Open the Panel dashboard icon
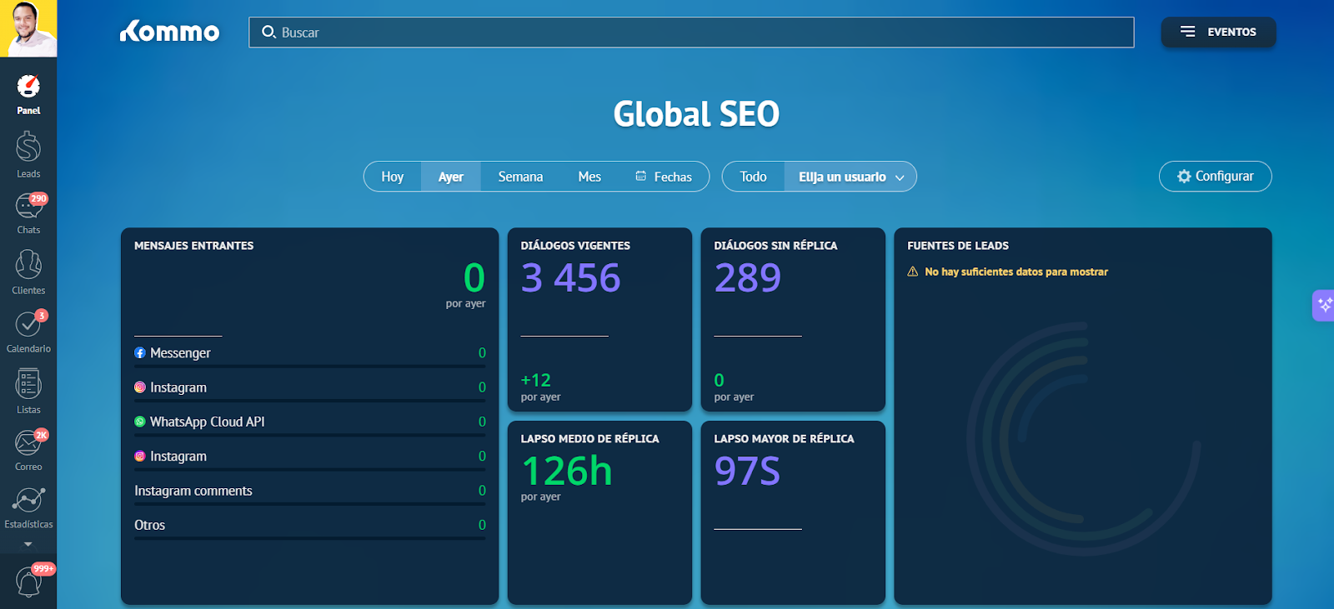The width and height of the screenshot is (1334, 609). (28, 87)
